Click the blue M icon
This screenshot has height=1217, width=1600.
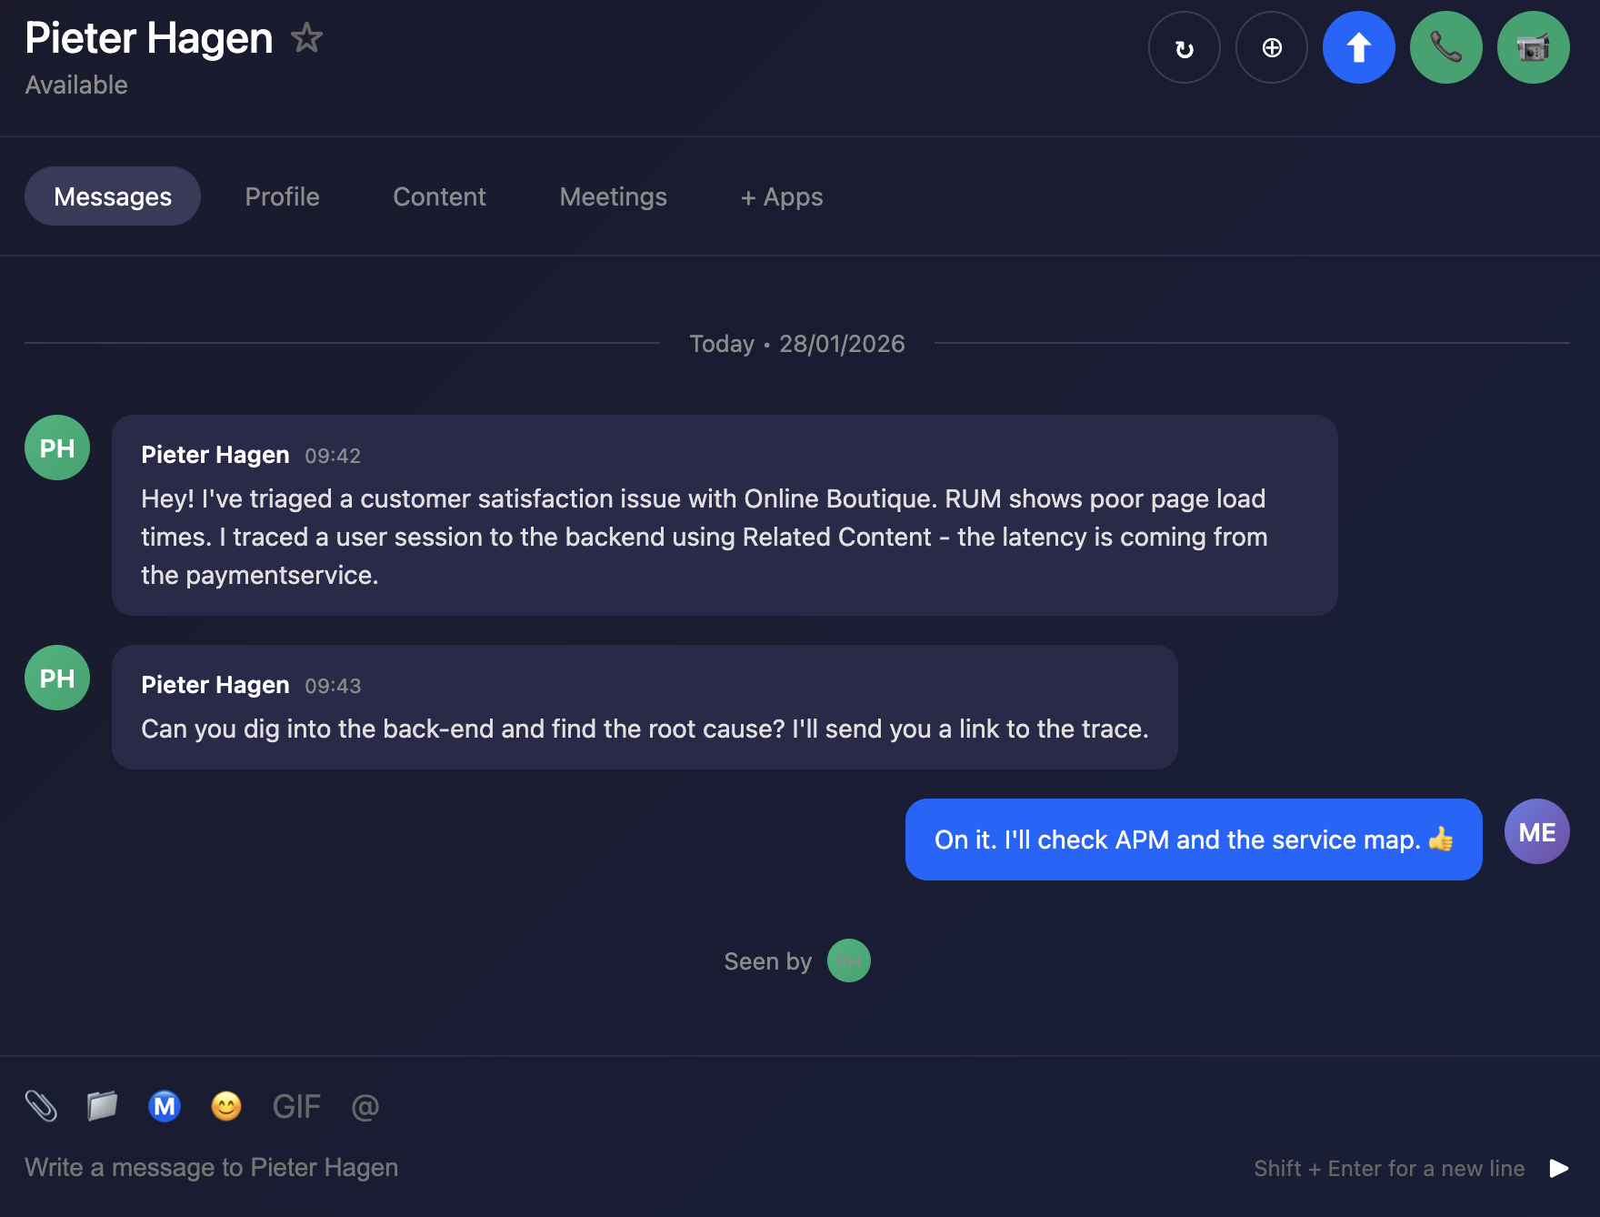click(x=165, y=1106)
